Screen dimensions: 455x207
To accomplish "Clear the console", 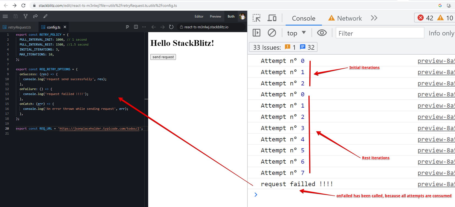I will [x=272, y=33].
